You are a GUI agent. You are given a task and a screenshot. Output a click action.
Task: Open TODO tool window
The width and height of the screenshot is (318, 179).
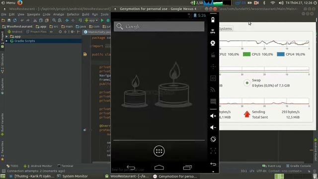(12, 166)
